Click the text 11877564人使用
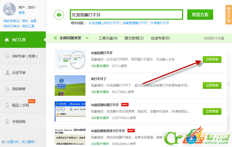232x147 pixels. [x=124, y=118]
